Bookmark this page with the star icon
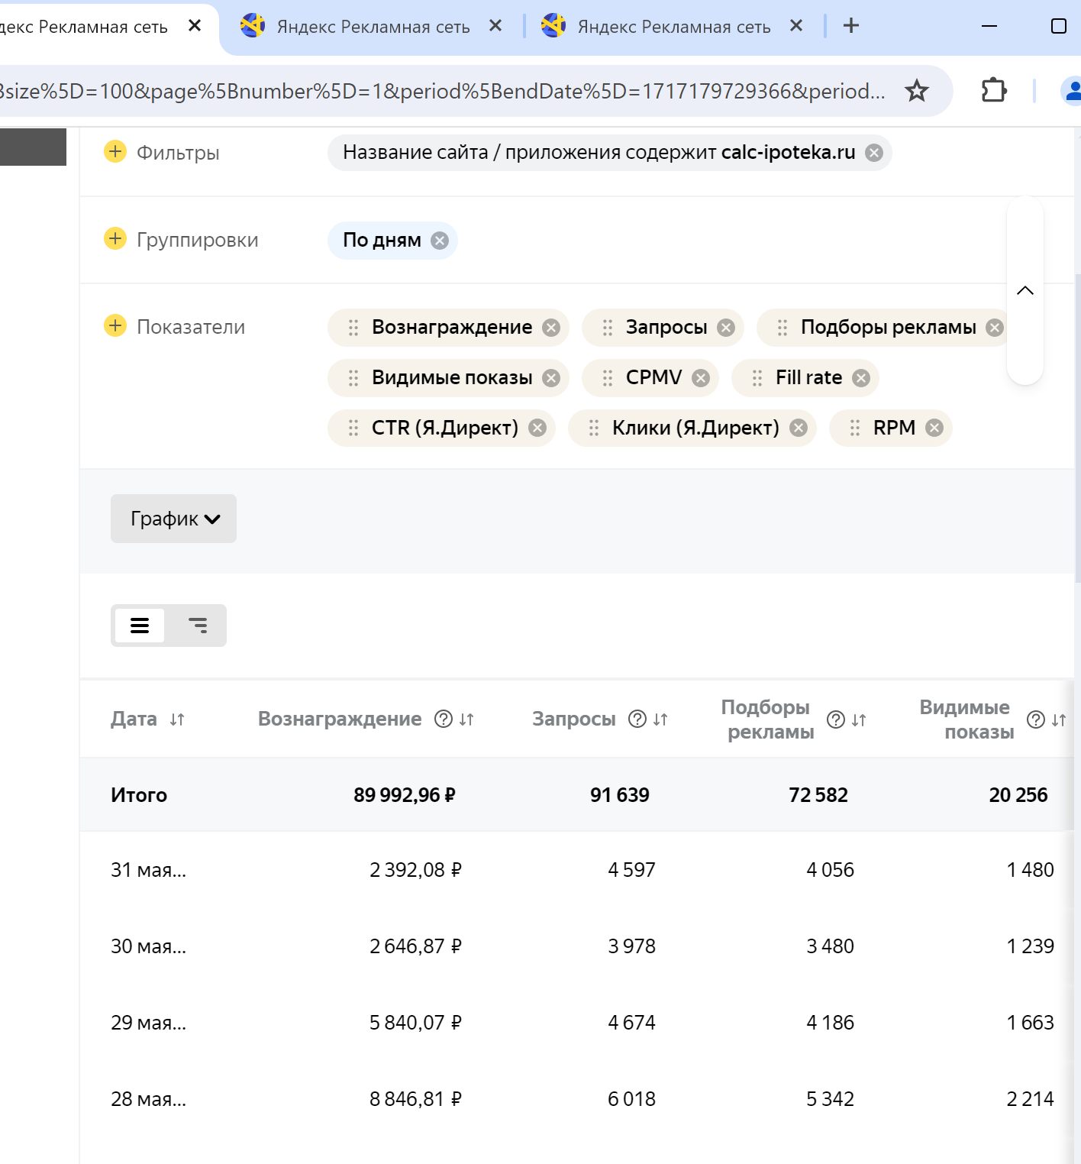1081x1164 pixels. (x=916, y=91)
